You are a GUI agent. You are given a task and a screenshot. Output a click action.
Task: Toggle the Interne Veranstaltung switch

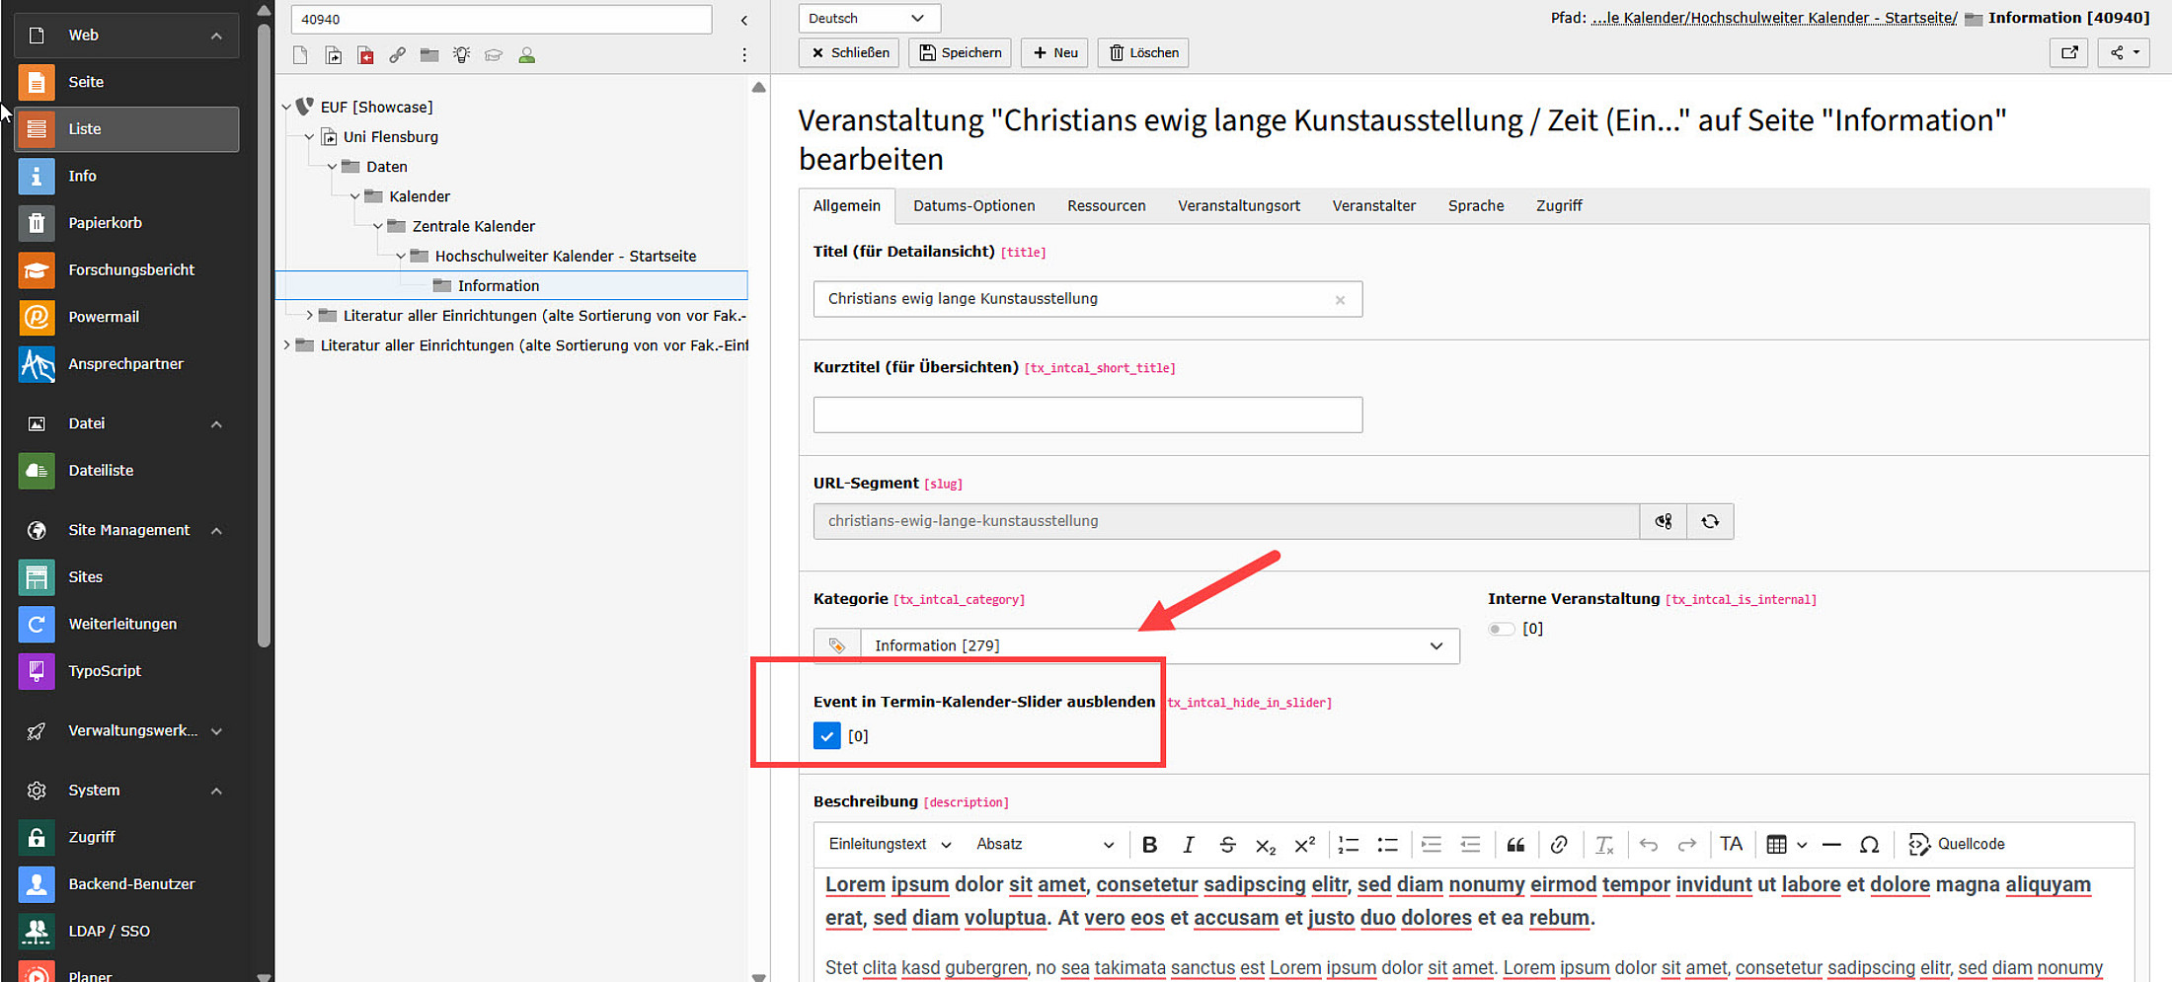tap(1501, 629)
